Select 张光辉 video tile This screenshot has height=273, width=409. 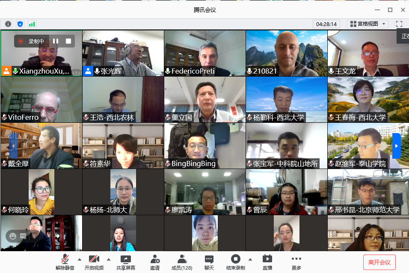coord(123,53)
